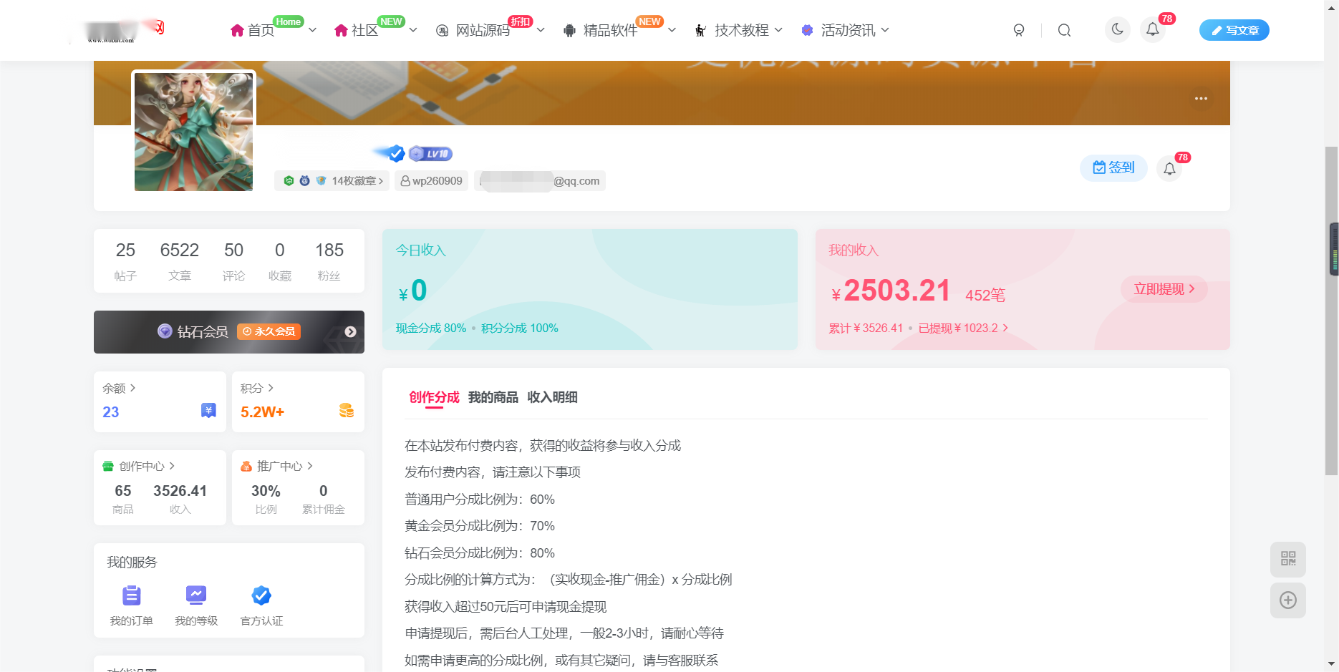Click the 我的等级 level chart icon

click(196, 595)
